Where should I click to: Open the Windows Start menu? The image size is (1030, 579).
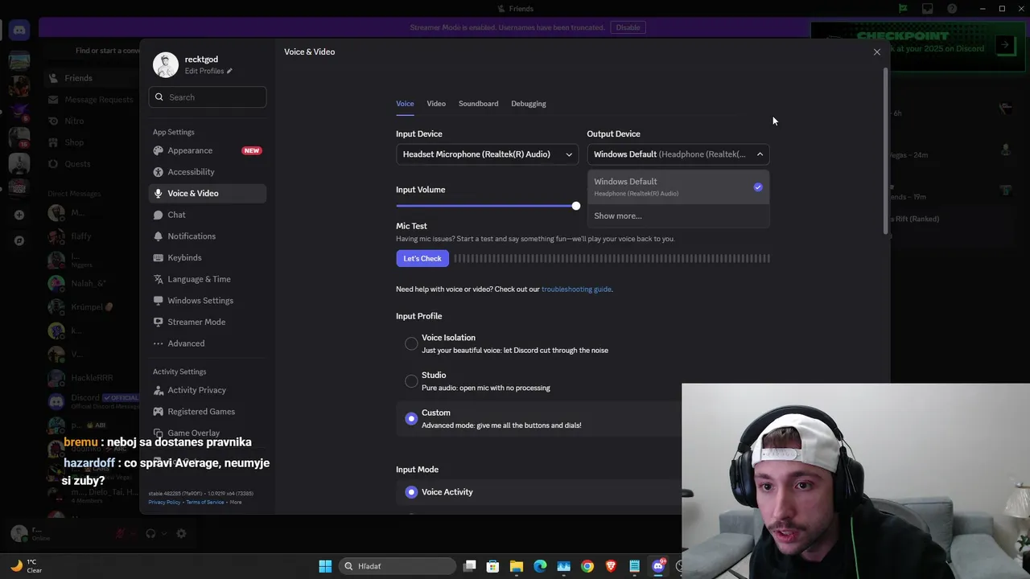tap(325, 566)
